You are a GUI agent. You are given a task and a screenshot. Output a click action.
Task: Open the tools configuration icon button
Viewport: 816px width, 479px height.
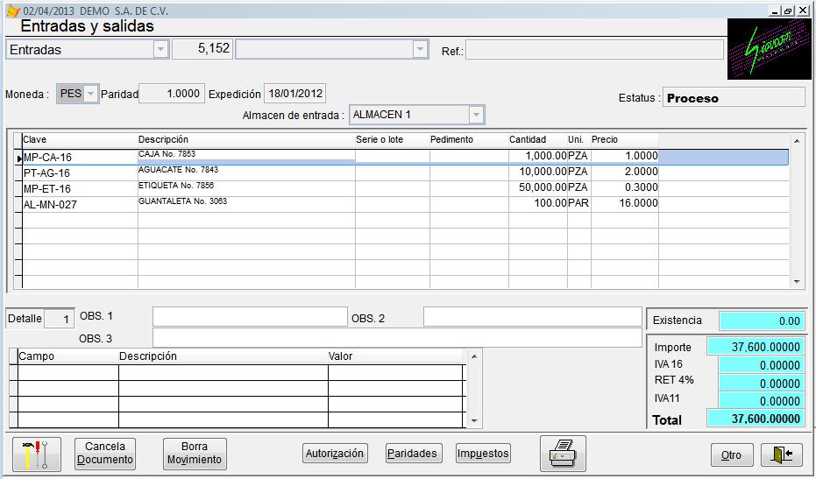pos(37,454)
